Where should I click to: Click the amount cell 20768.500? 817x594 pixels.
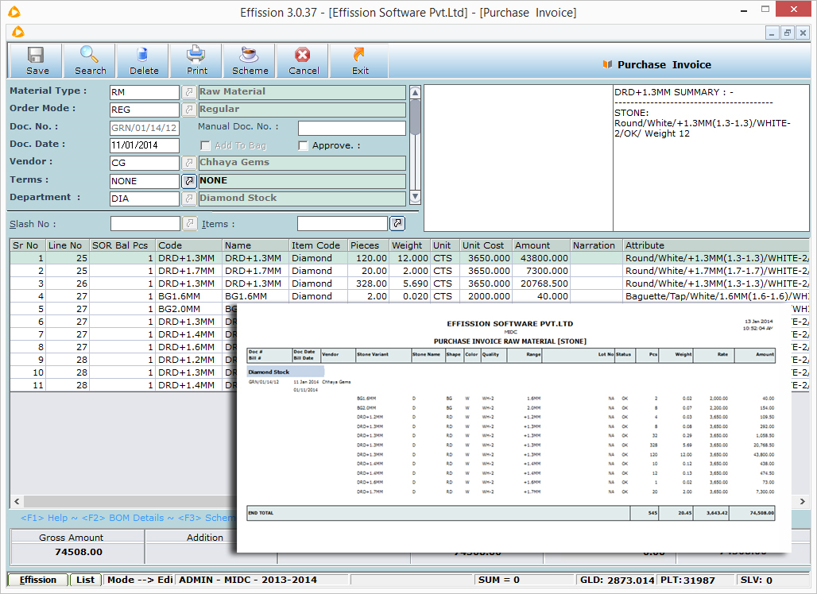pos(541,283)
